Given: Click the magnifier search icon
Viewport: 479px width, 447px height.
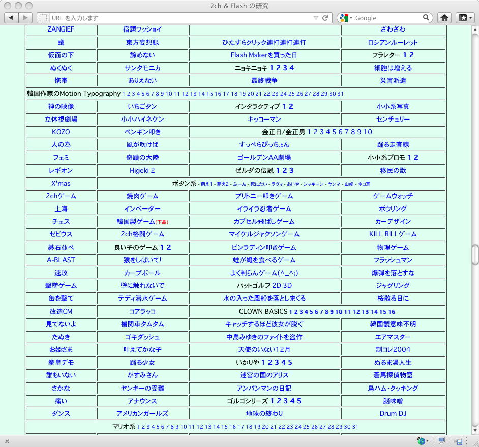Looking at the screenshot, I should point(426,18).
